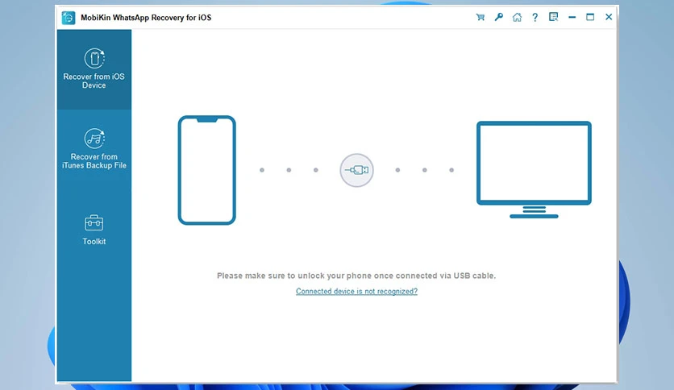Screen dimensions: 674x390
Task: Open the shopping cart purchase icon
Action: pos(481,17)
